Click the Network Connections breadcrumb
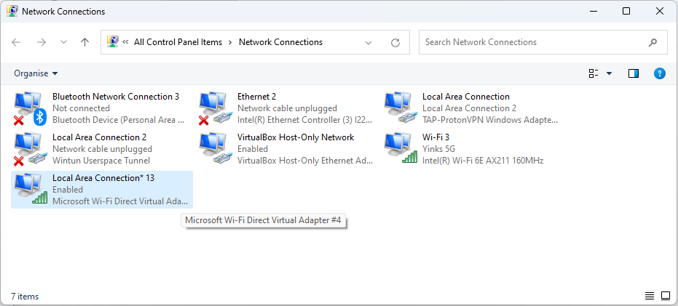678x306 pixels. pos(280,42)
